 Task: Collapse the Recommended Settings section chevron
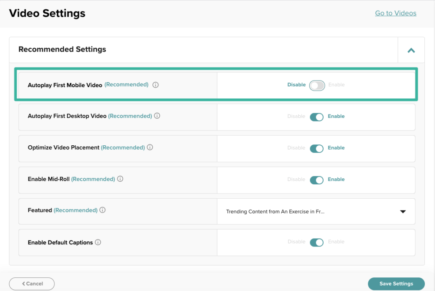coord(411,50)
